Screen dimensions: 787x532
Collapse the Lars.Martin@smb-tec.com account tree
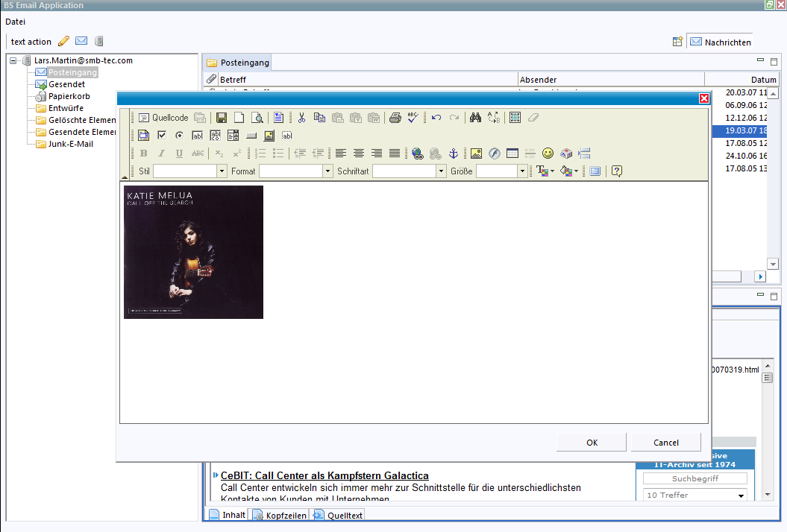click(x=13, y=60)
